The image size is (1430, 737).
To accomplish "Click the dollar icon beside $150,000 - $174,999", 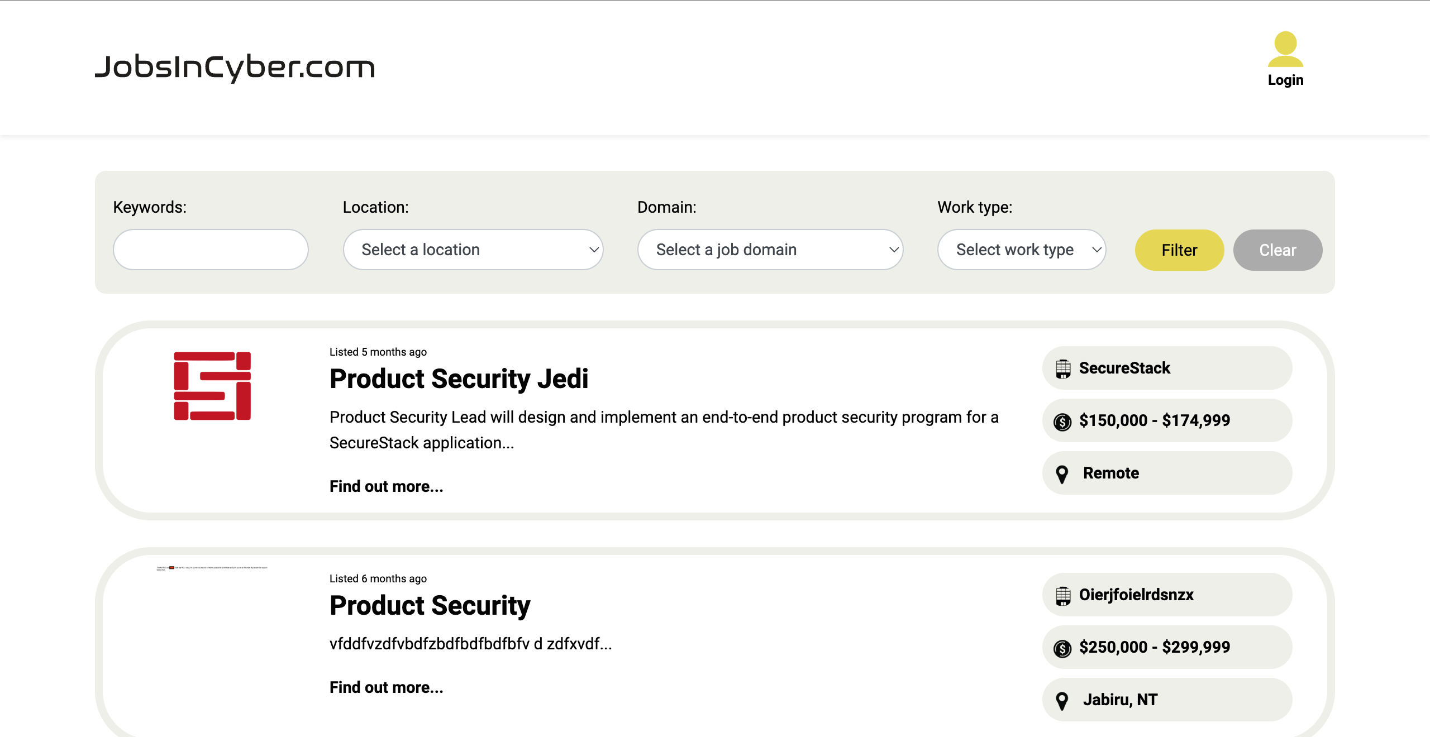I will [x=1062, y=422].
